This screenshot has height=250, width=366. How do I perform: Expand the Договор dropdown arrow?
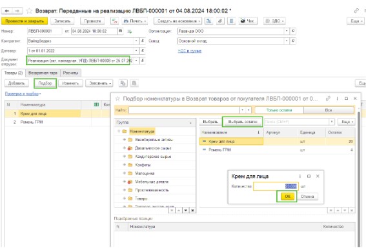point(136,51)
